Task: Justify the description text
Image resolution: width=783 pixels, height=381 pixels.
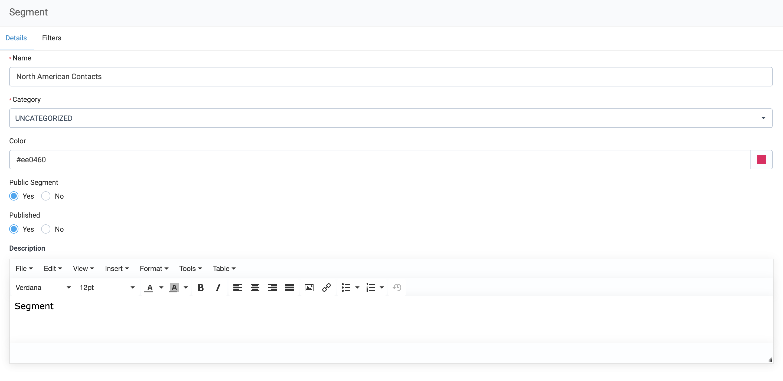Action: [289, 287]
